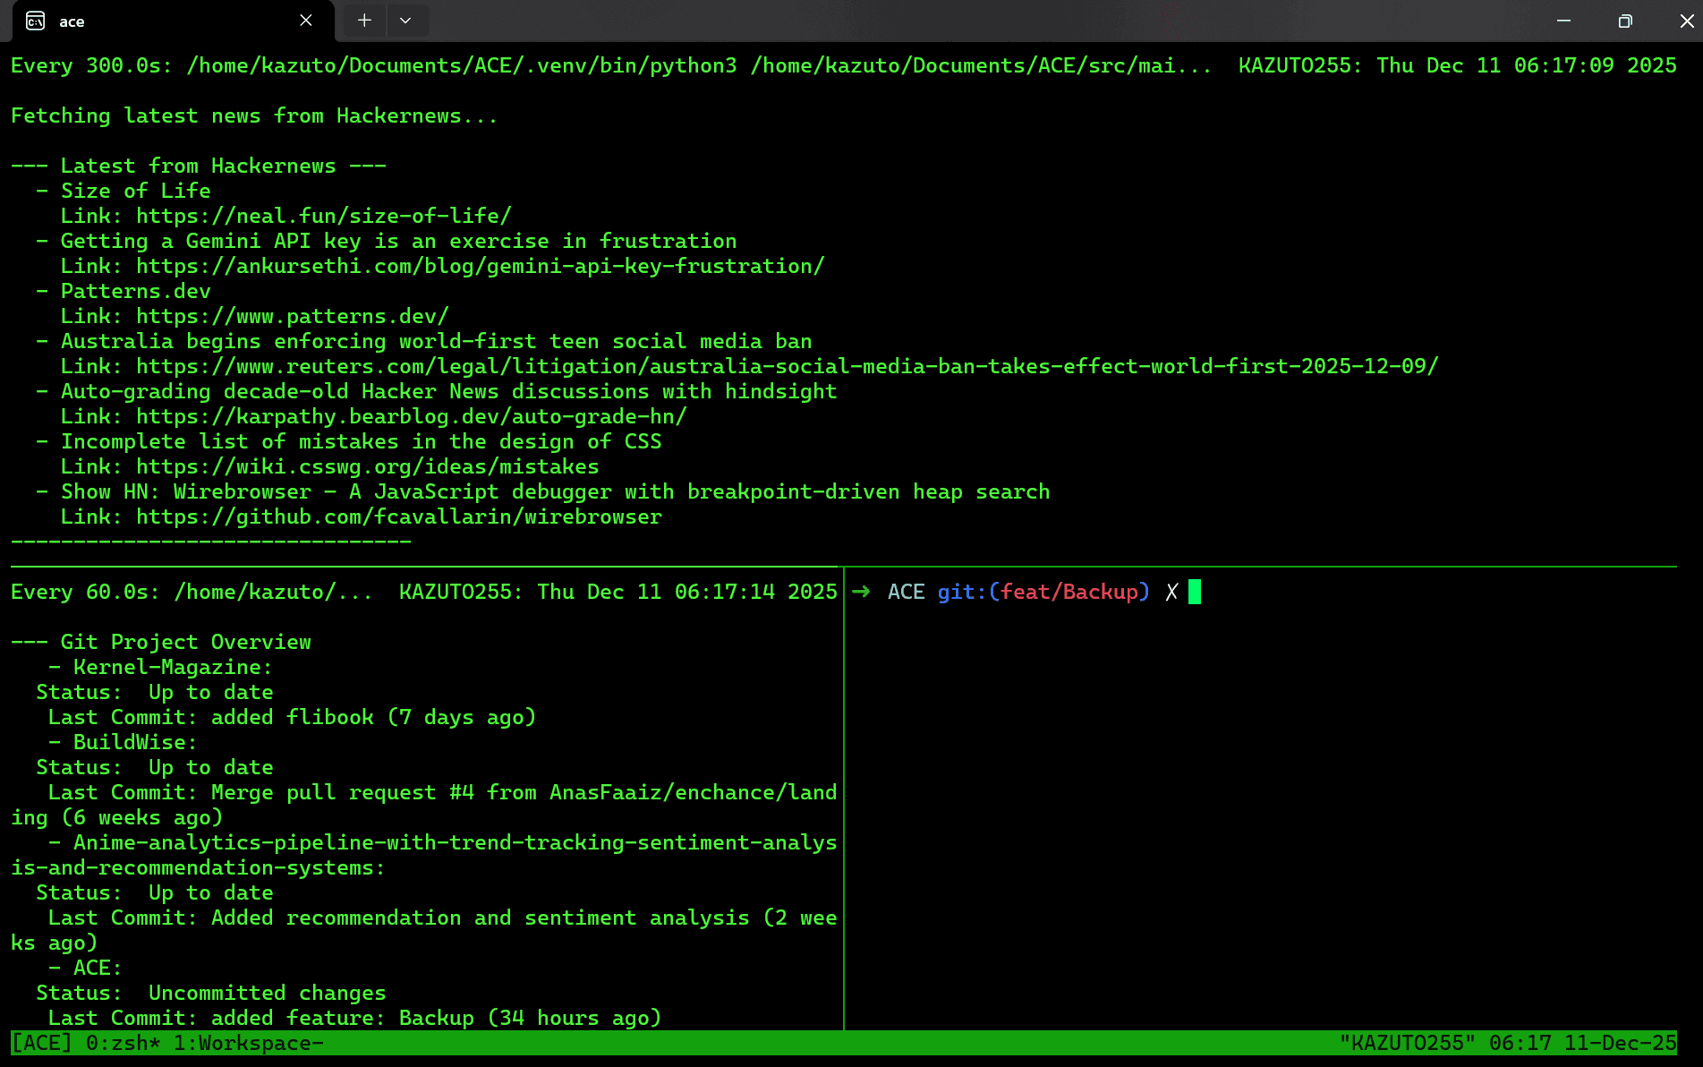
Task: Maximize or restore the terminal window
Action: 1625,21
